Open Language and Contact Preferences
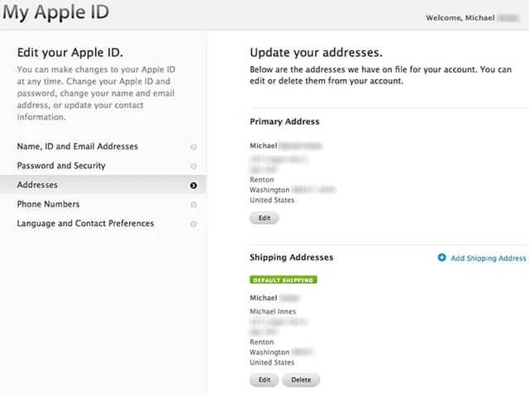The height and width of the screenshot is (396, 529). [x=85, y=224]
